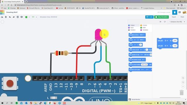Click the user profile avatar
The height and width of the screenshot is (105, 187).
point(184,12)
